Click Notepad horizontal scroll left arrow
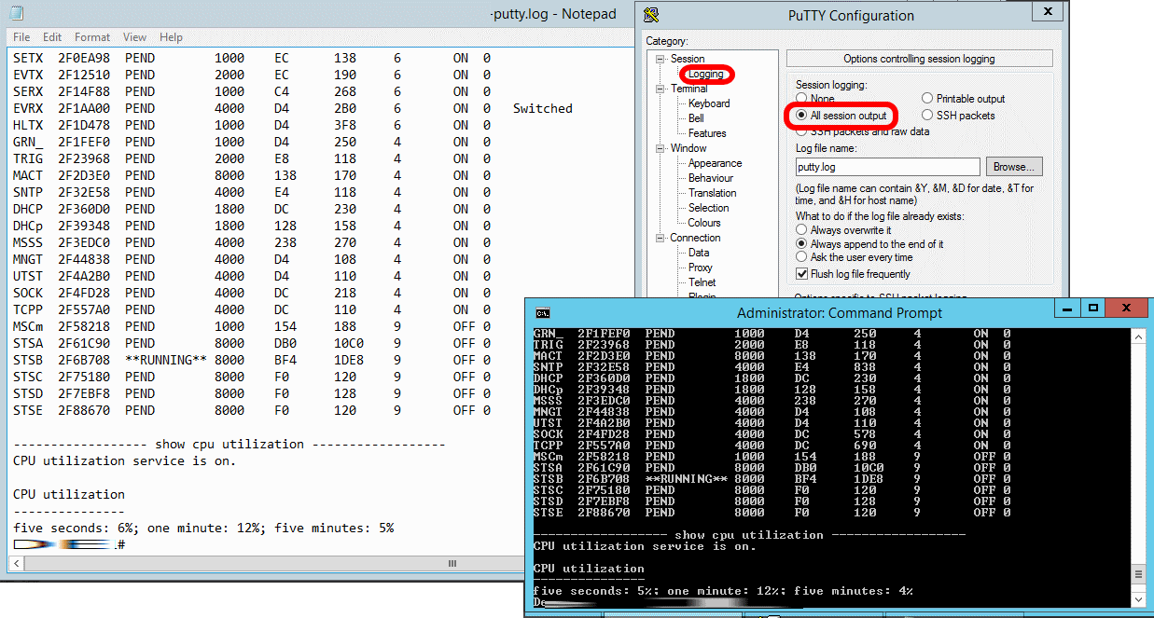 (x=18, y=563)
